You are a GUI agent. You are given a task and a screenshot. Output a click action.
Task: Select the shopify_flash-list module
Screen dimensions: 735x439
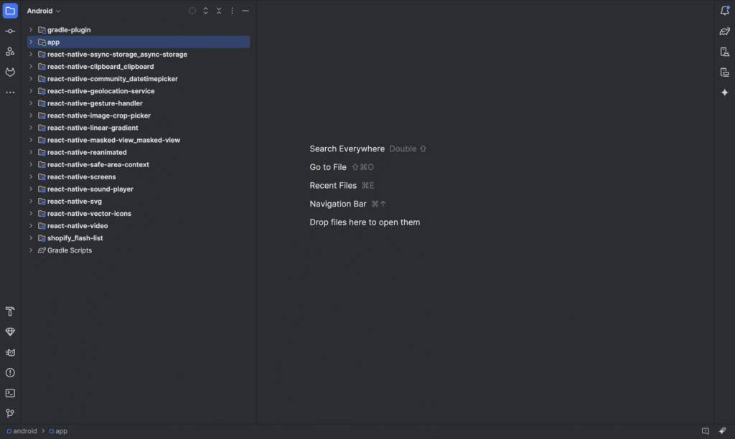pos(75,238)
